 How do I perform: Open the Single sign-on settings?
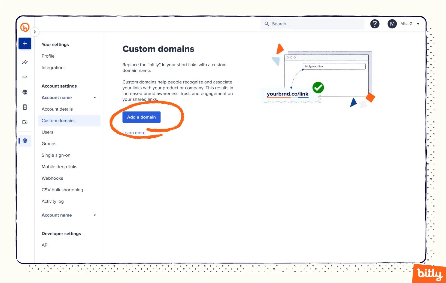pos(56,155)
